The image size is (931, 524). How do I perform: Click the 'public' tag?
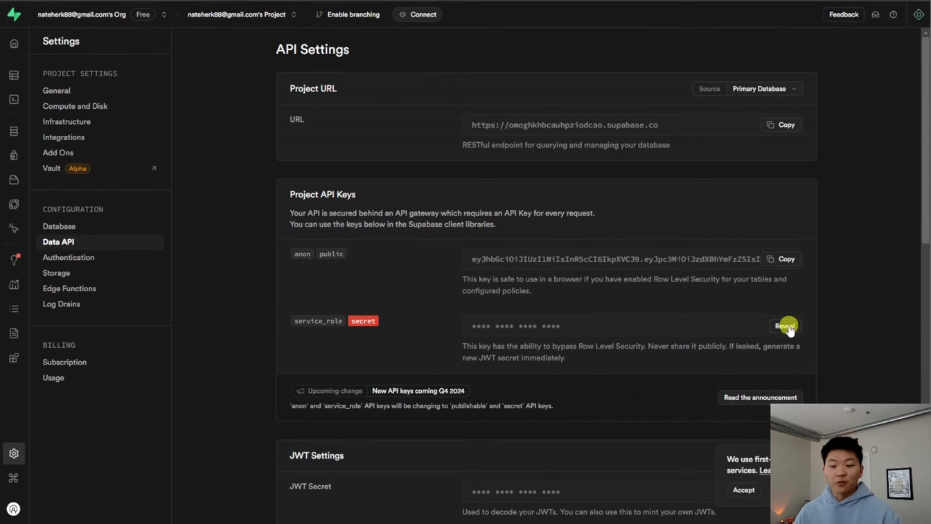click(331, 254)
